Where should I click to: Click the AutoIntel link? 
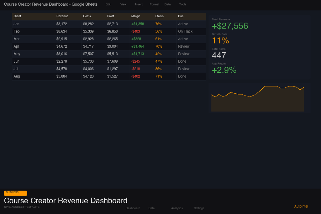(301, 206)
